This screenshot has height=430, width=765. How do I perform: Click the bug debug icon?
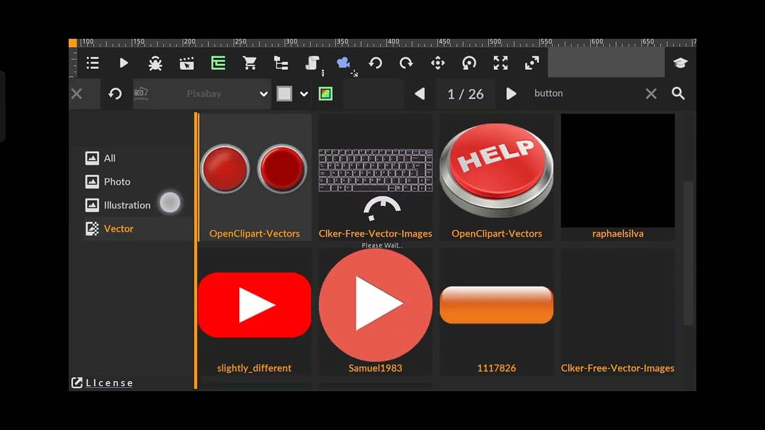pos(155,63)
